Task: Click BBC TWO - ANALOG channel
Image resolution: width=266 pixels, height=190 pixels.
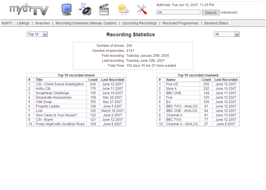Action: pyautogui.click(x=182, y=106)
